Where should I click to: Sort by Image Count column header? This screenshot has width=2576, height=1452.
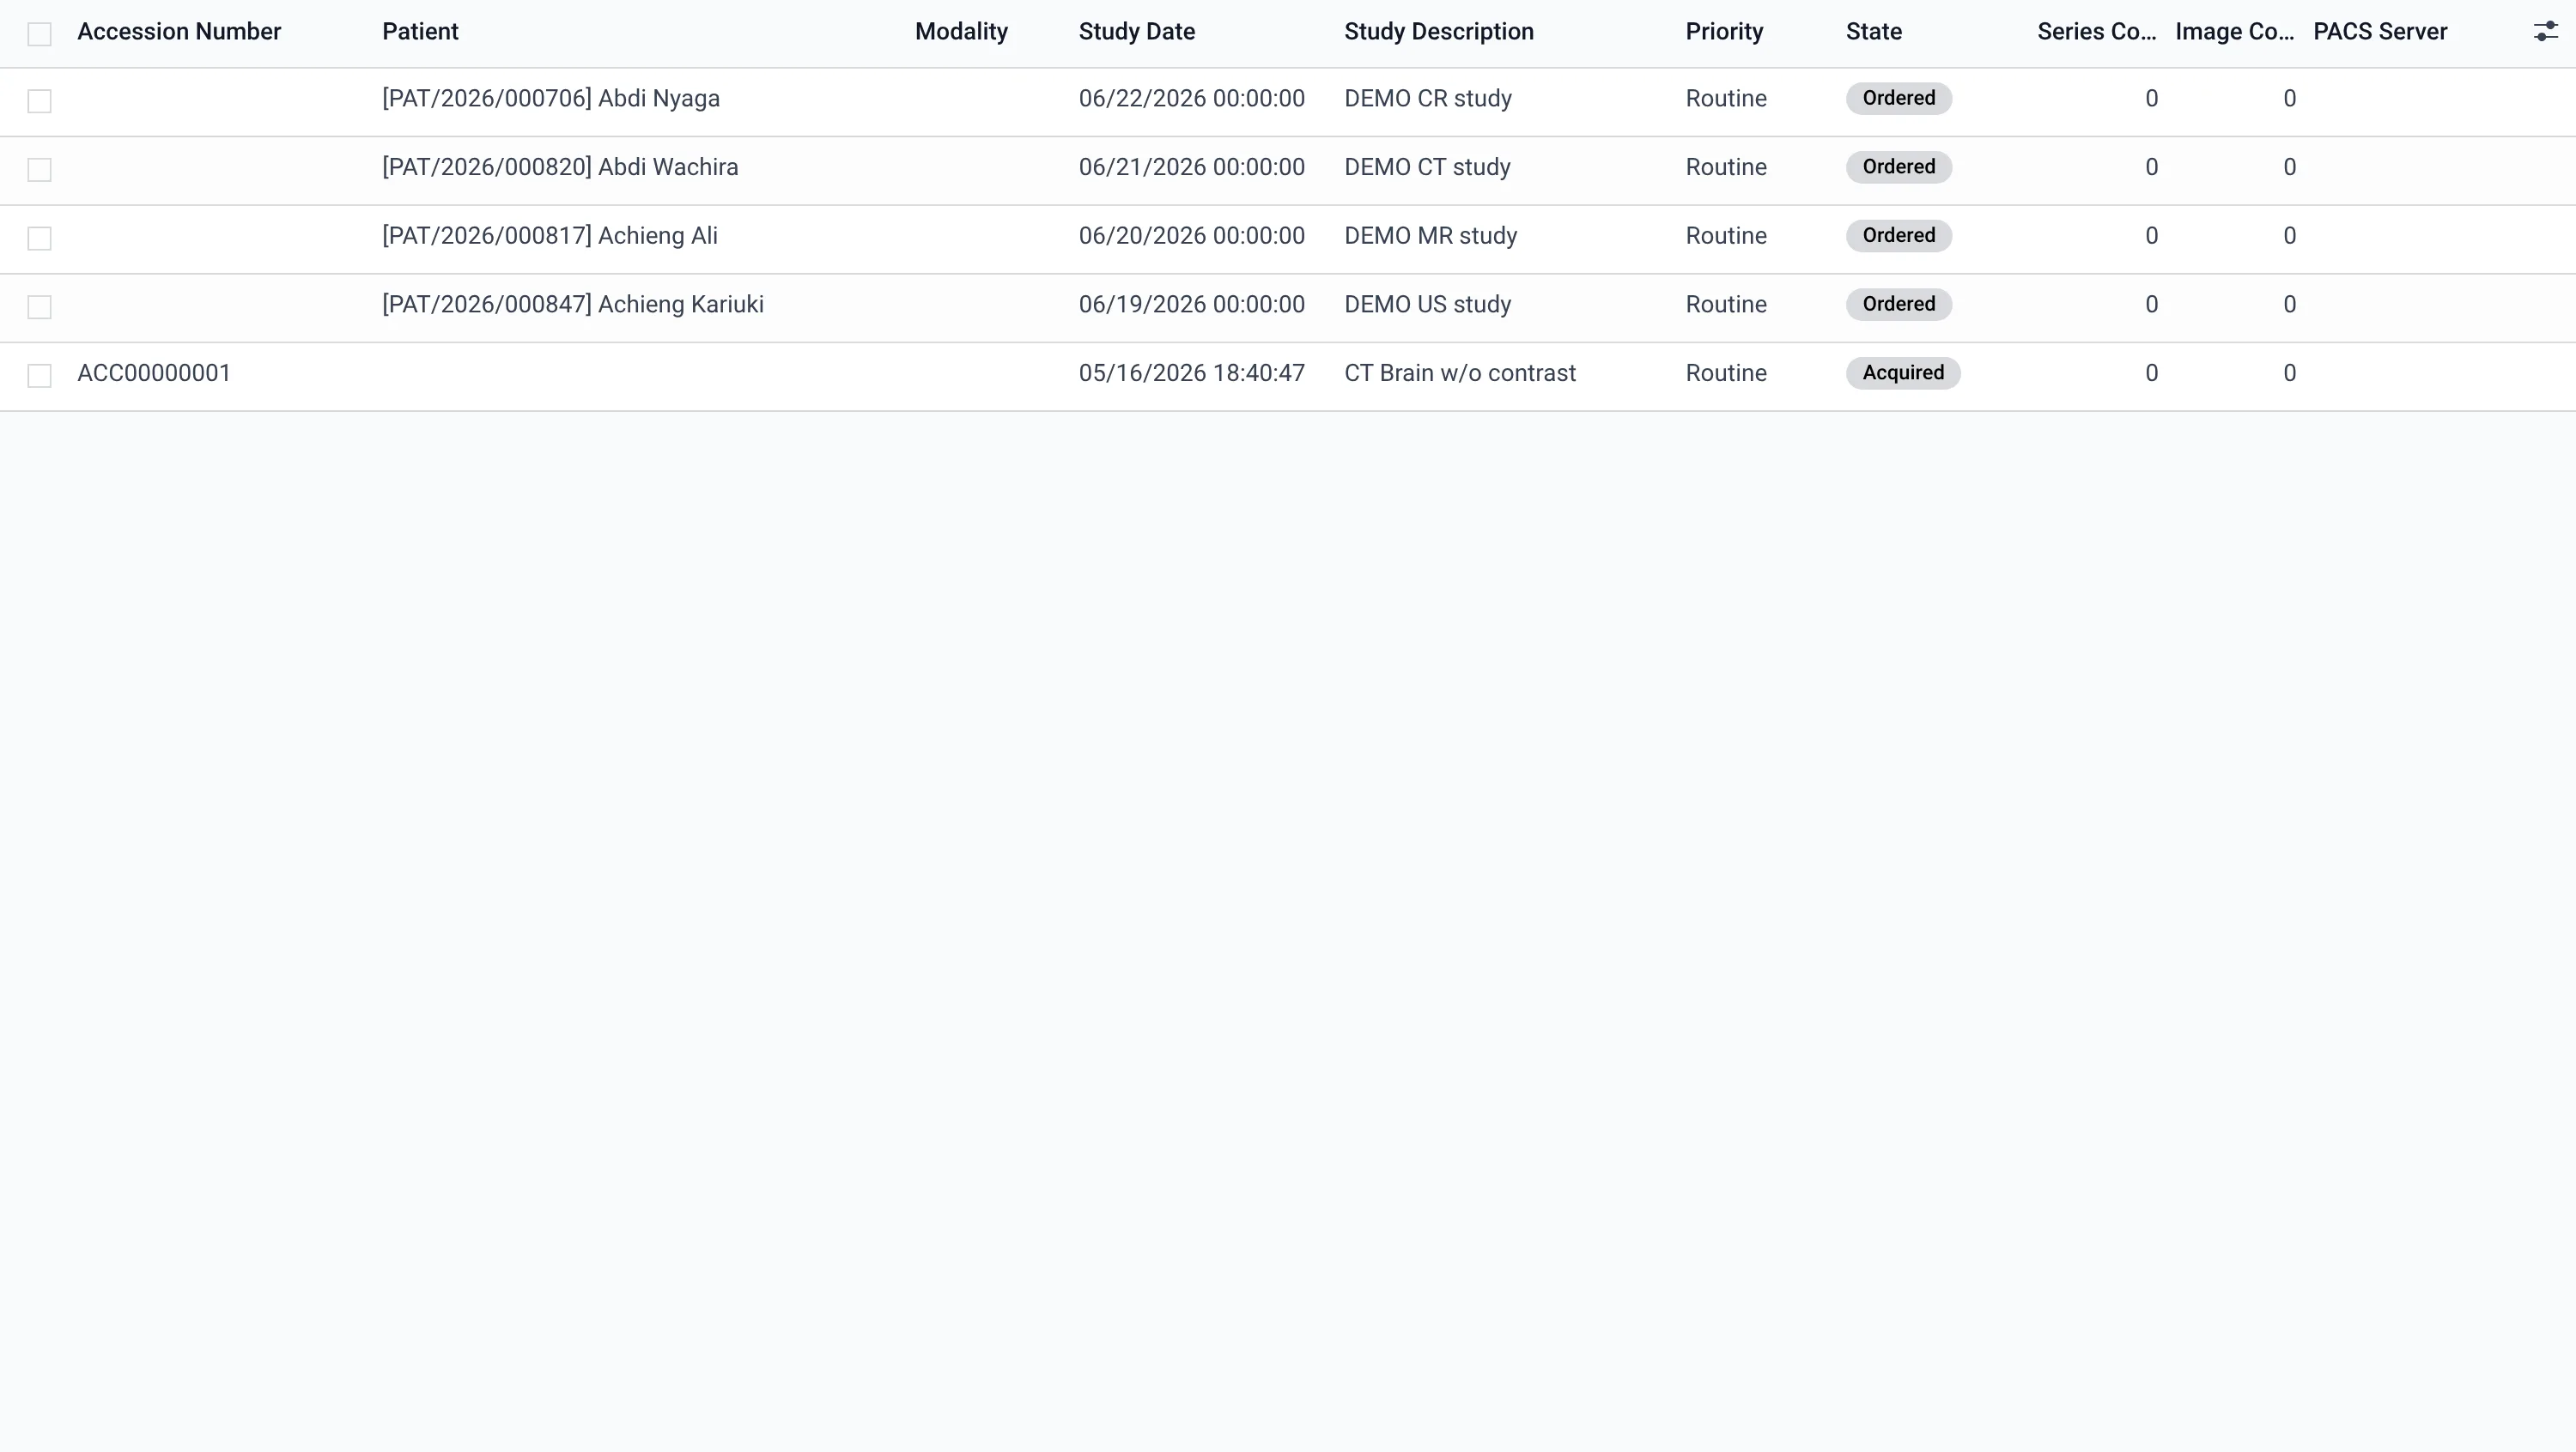(2234, 32)
